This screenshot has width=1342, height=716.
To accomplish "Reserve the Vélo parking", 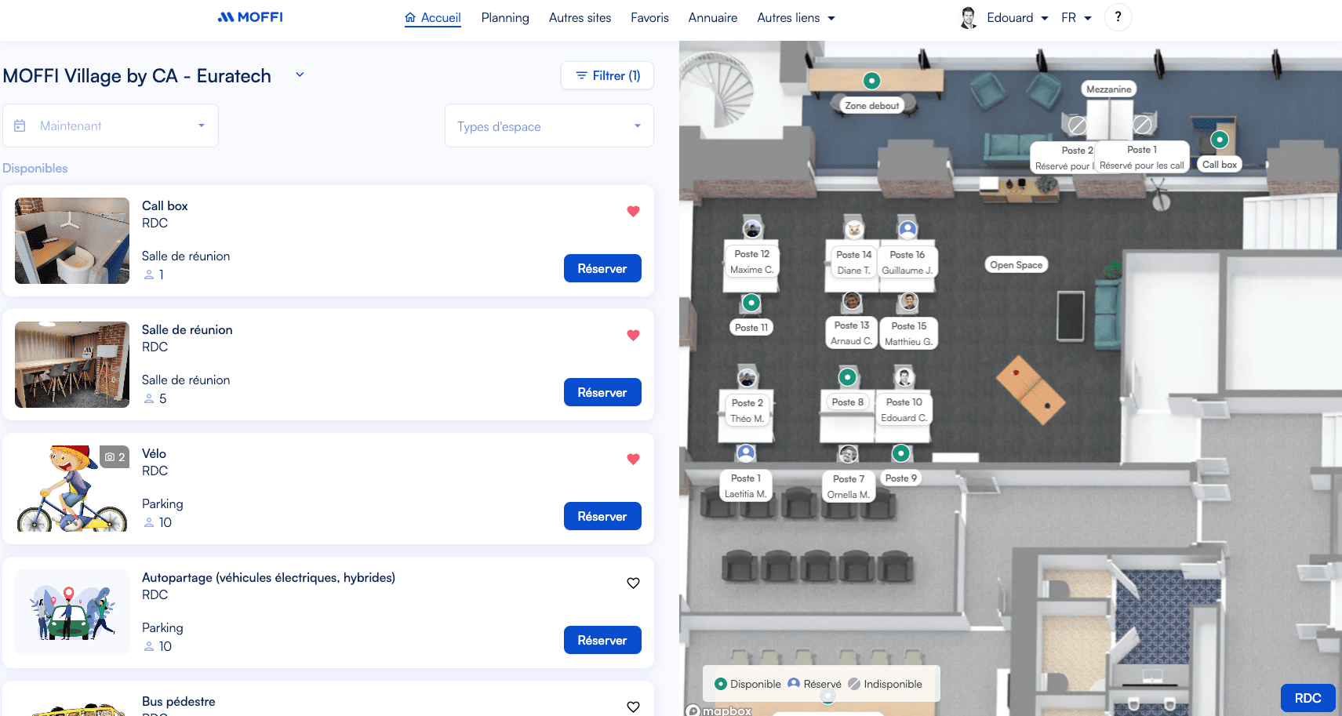I will (x=602, y=516).
